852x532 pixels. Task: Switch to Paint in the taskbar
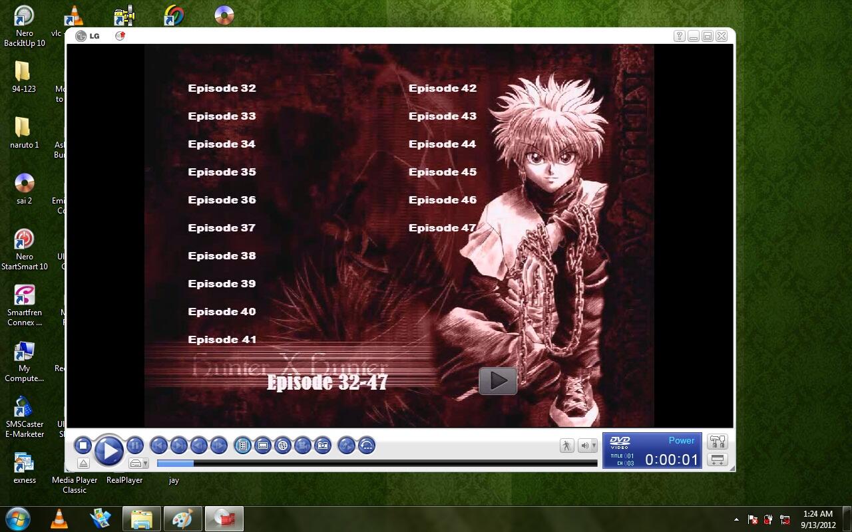coord(182,519)
